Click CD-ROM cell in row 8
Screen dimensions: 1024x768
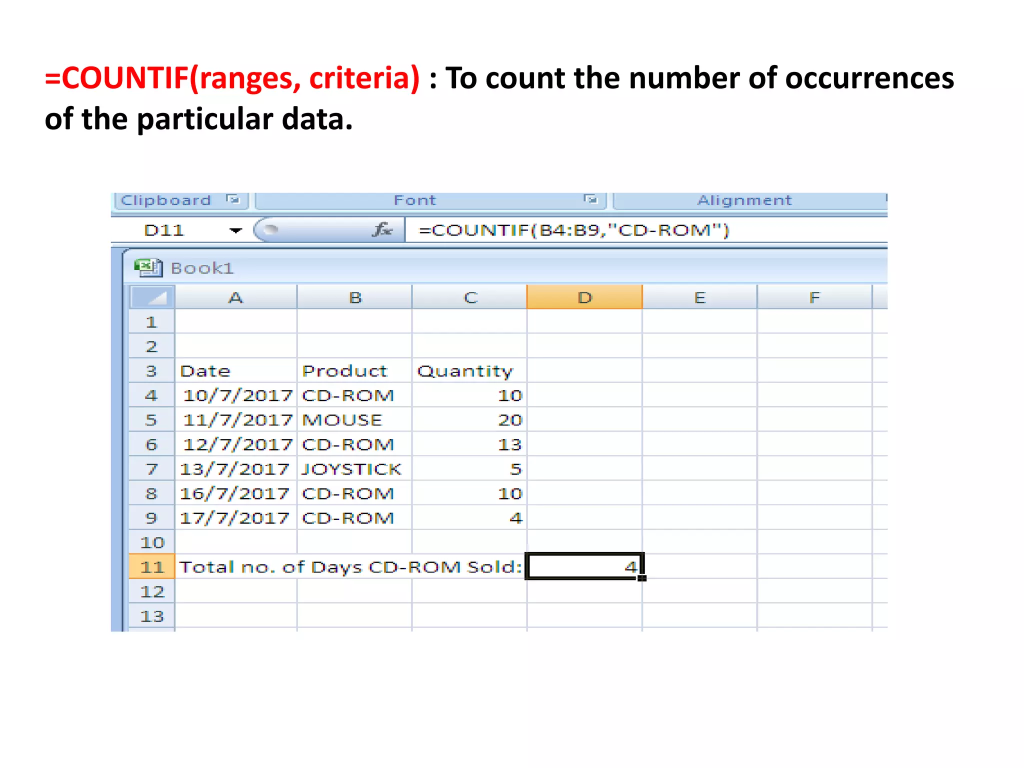(354, 493)
